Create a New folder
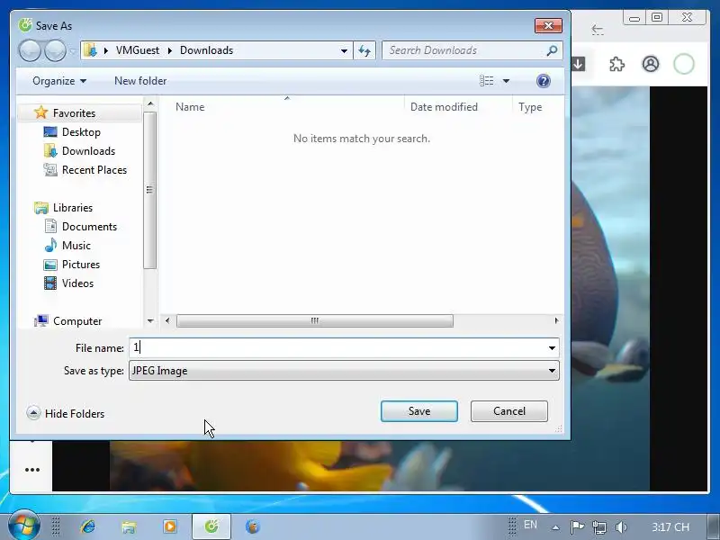This screenshot has width=720, height=540. point(140,81)
